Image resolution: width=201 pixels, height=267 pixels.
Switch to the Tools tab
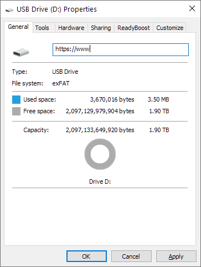tap(42, 28)
